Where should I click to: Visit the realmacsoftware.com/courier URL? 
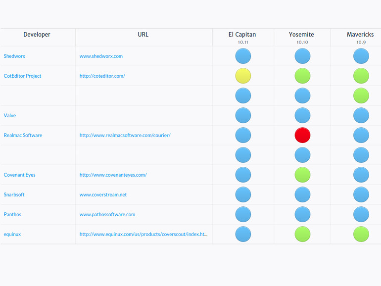(125, 136)
